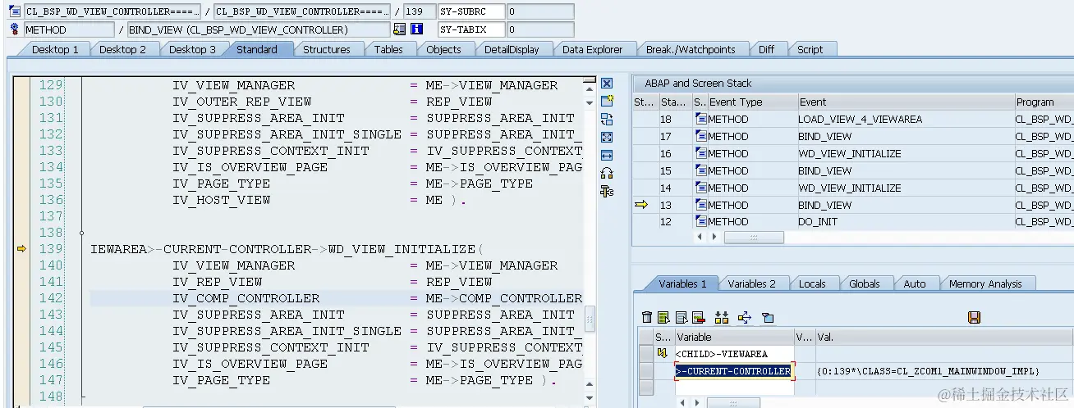Click the blue information icon next to BIND_VIEW
Screen dimensions: 1074x408
click(x=416, y=29)
